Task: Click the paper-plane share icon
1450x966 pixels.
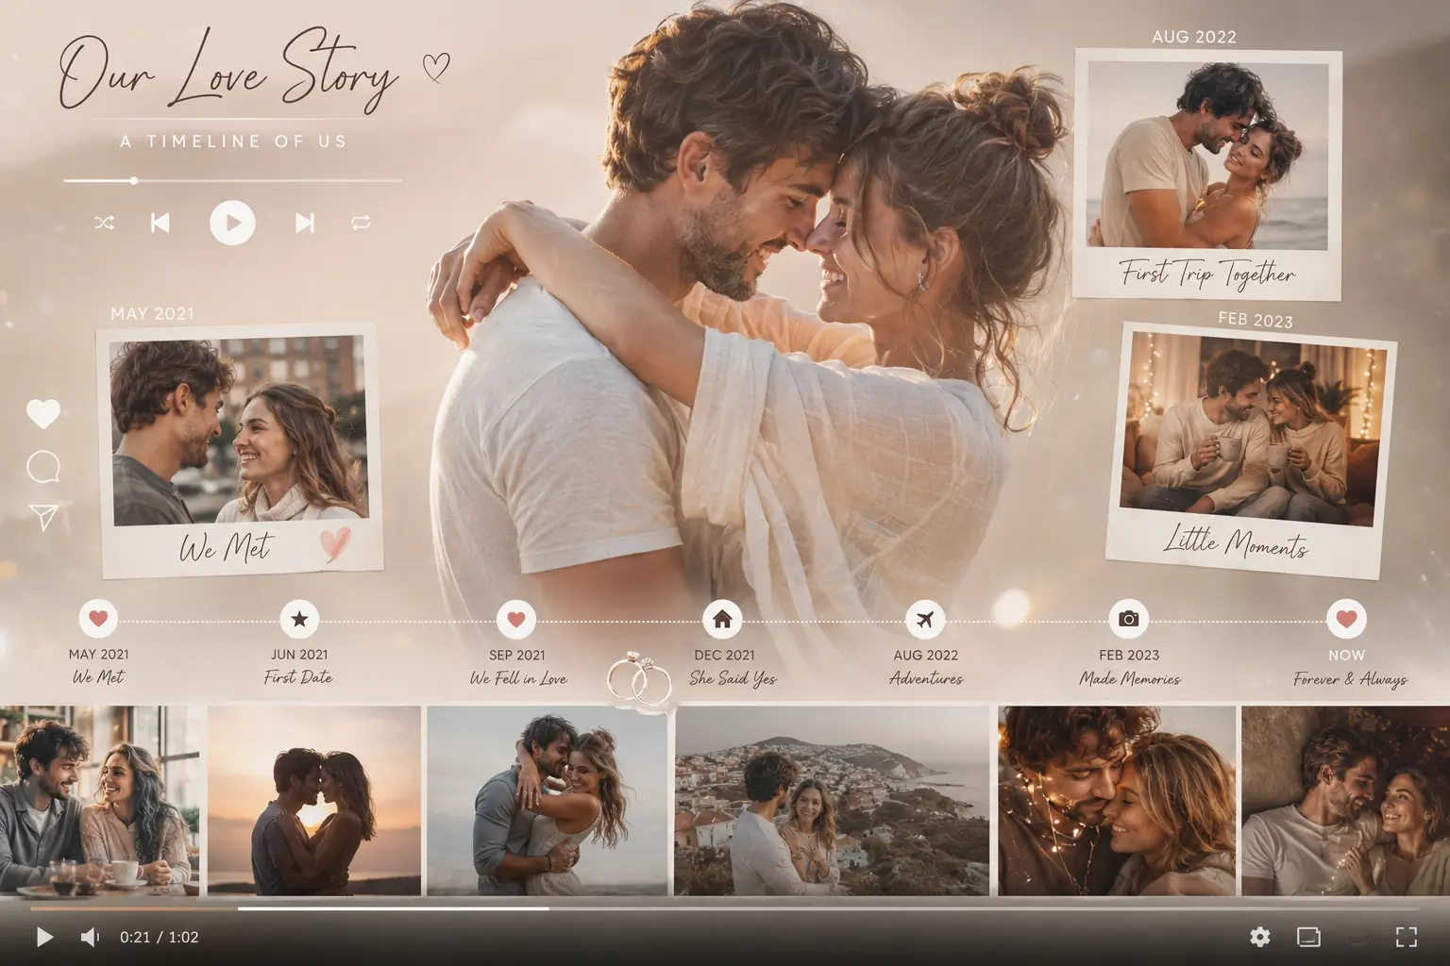Action: pyautogui.click(x=43, y=517)
